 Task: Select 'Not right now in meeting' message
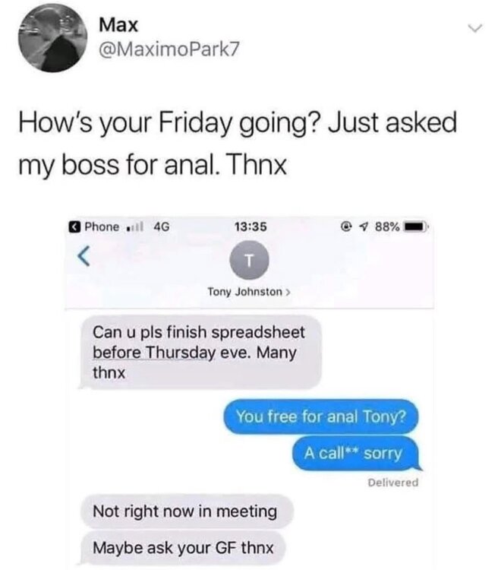(x=186, y=511)
